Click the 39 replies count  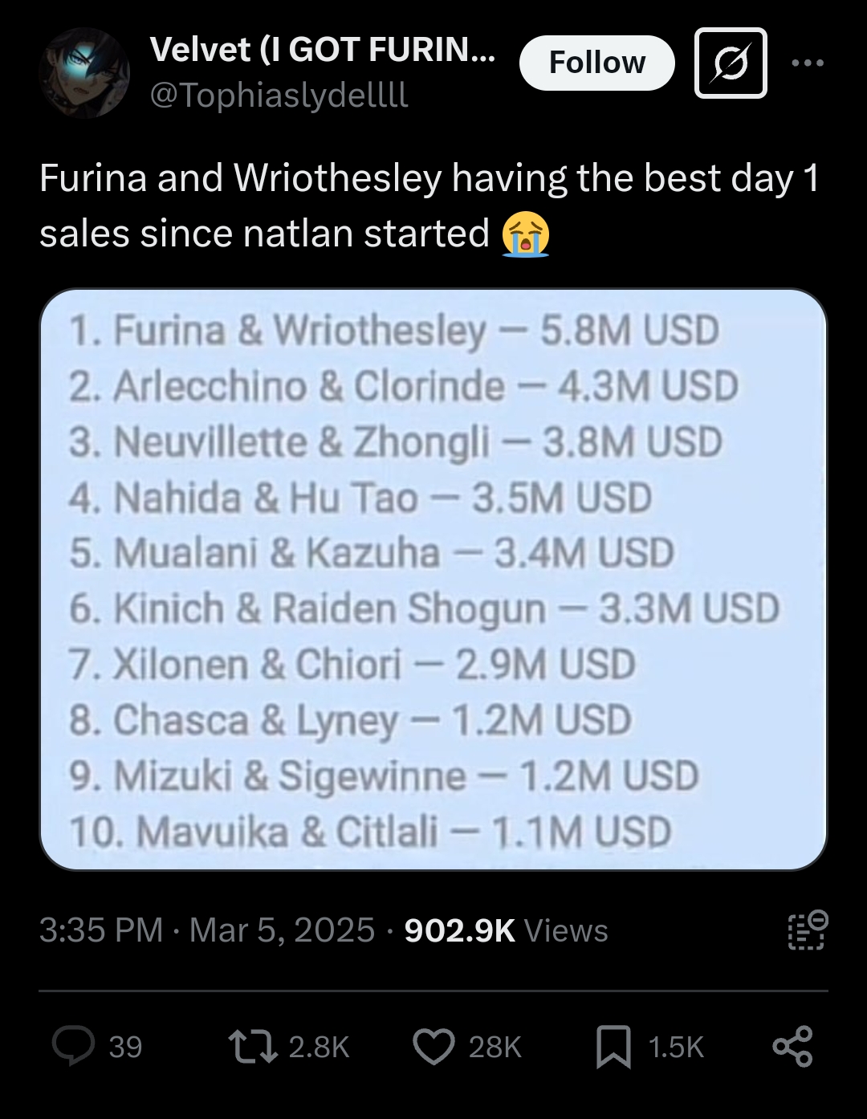tap(125, 1048)
